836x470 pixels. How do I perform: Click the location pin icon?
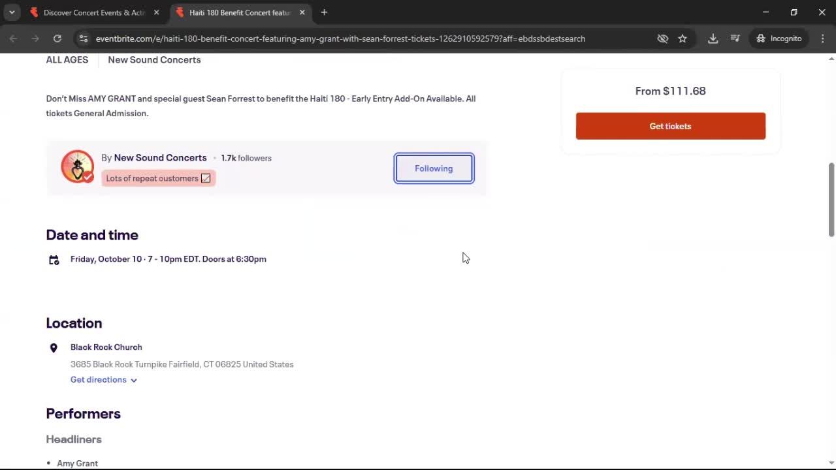54,348
